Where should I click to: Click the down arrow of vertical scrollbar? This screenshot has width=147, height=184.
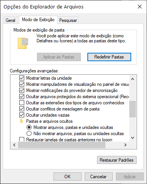[132, 138]
